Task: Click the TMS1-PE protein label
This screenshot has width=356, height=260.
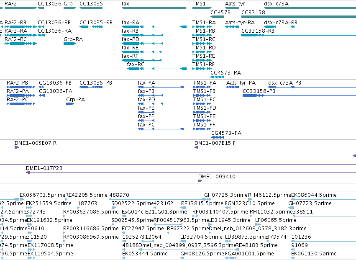Action: tap(204, 116)
